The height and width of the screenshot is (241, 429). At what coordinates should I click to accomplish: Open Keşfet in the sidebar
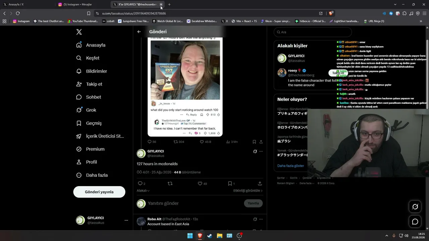(x=88, y=58)
